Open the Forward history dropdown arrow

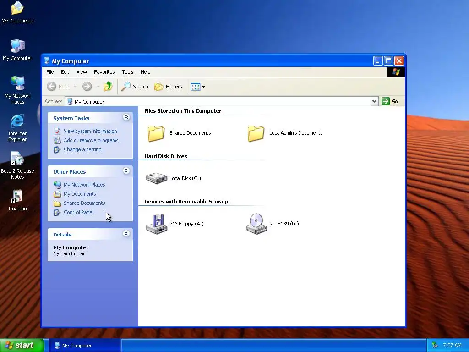tap(98, 87)
